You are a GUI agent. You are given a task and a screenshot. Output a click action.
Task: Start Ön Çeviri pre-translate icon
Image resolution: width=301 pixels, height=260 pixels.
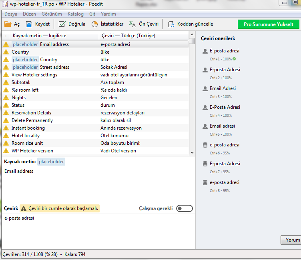132,24
